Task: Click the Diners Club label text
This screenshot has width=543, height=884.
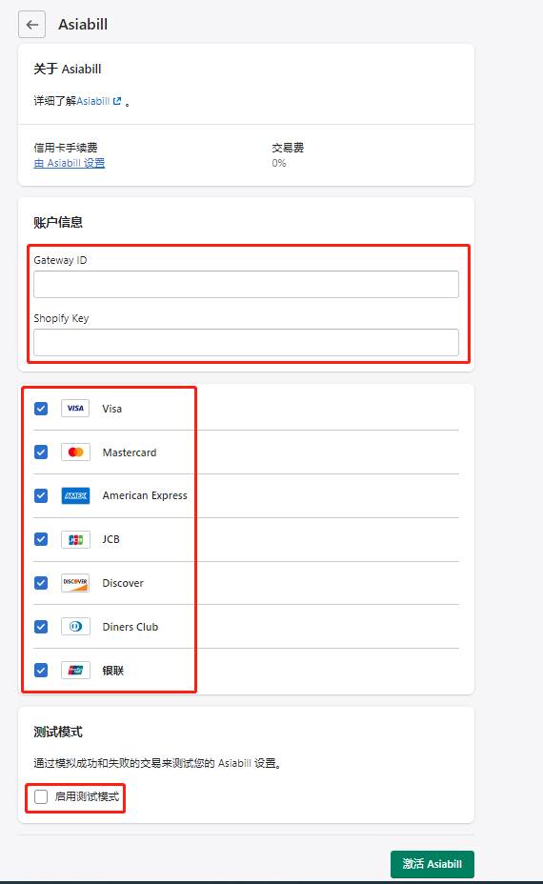Action: pos(131,627)
